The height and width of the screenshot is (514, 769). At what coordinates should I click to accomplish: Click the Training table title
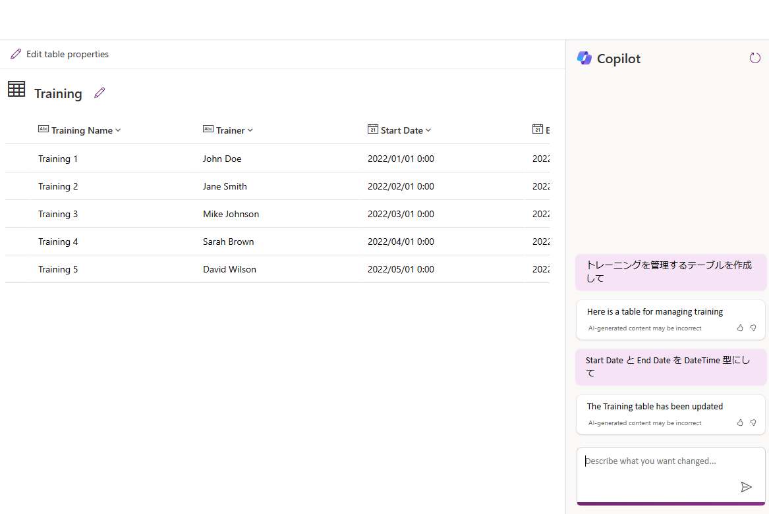point(58,93)
